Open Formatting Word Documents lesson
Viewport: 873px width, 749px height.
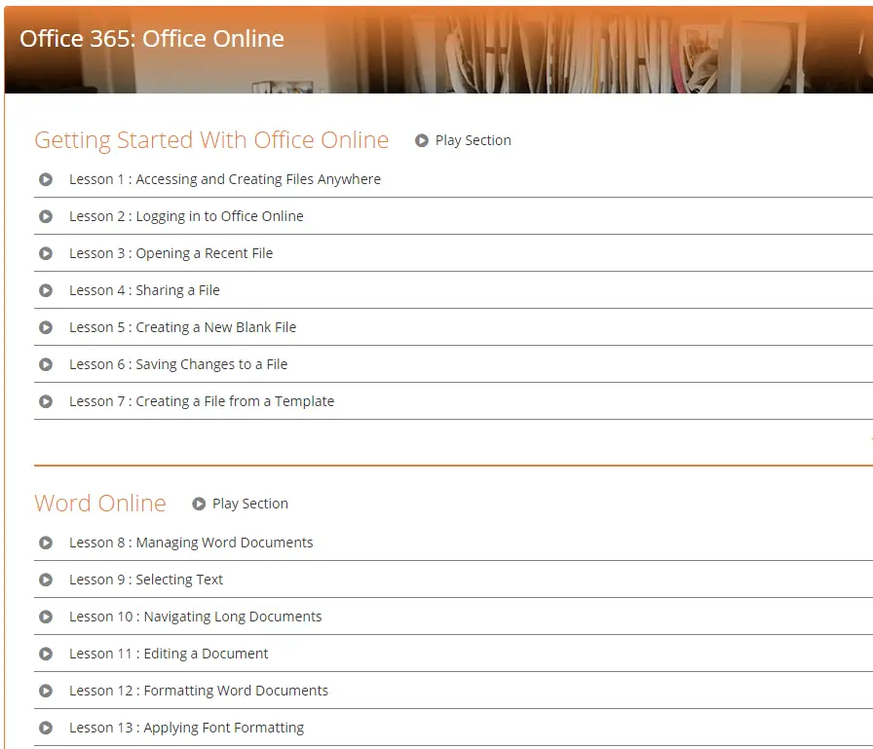click(x=199, y=690)
